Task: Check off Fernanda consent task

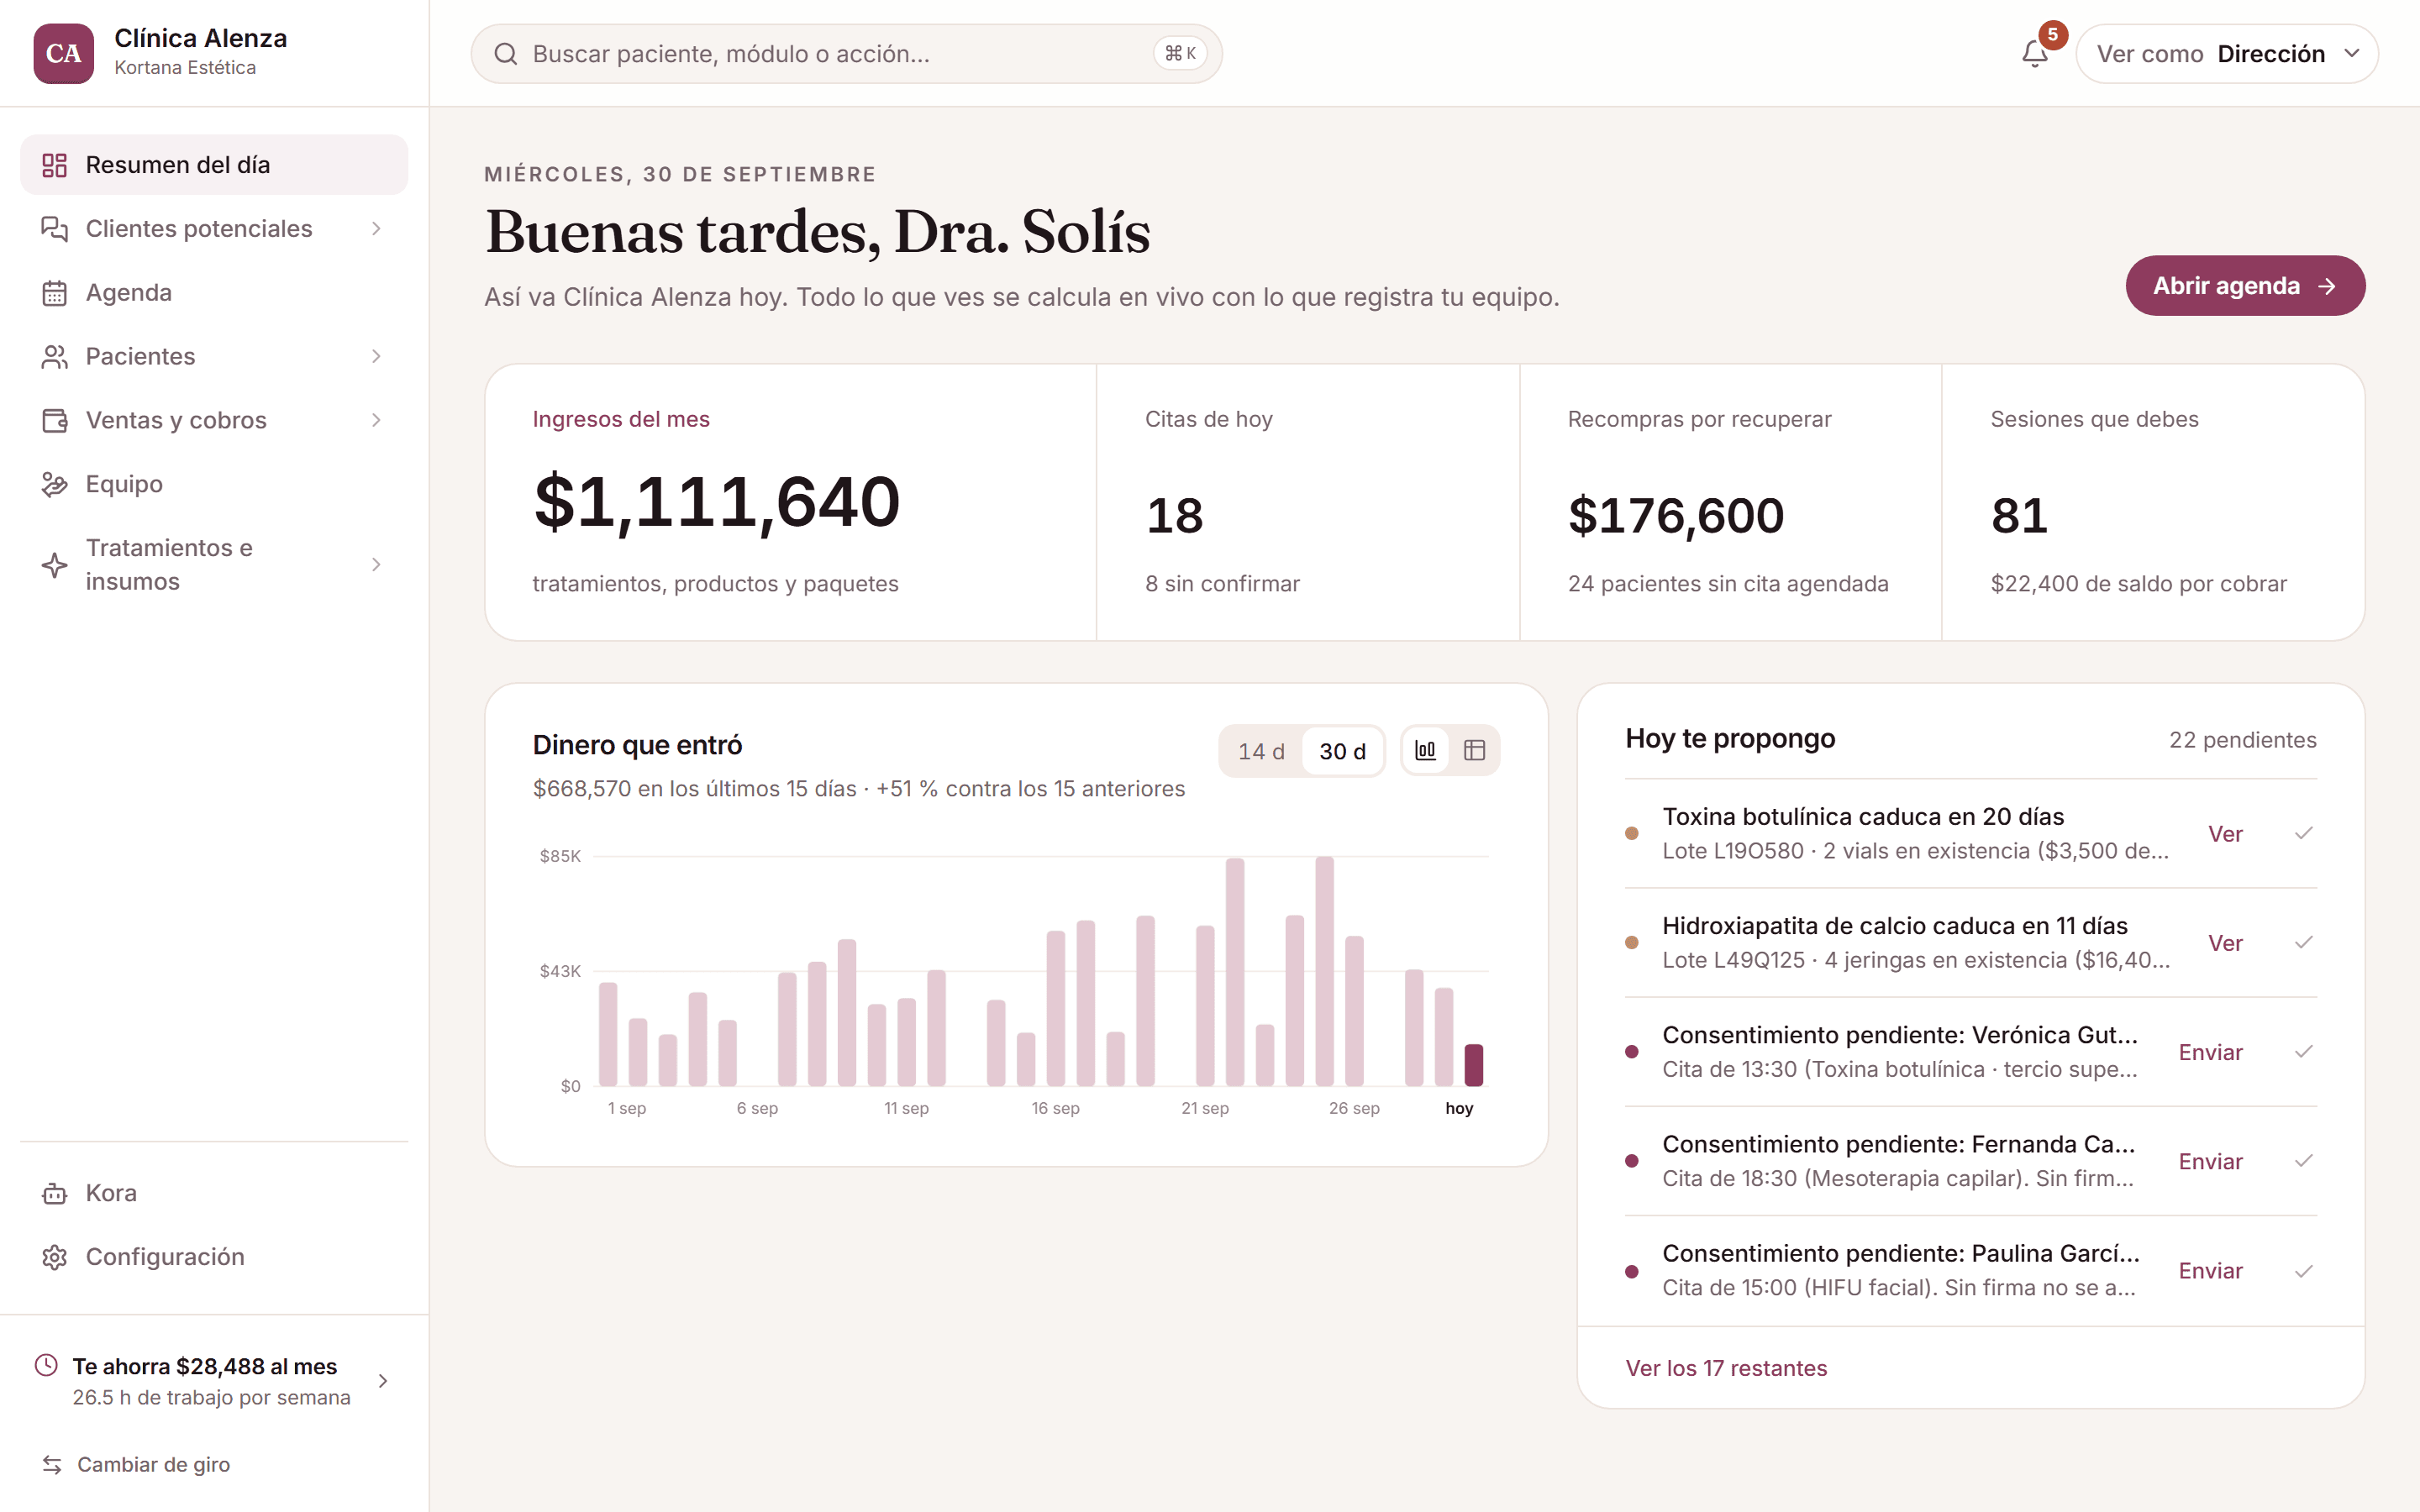Action: coord(2304,1160)
